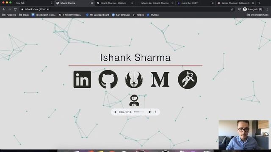
Task: Open a new browser tab
Action: tap(260, 3)
